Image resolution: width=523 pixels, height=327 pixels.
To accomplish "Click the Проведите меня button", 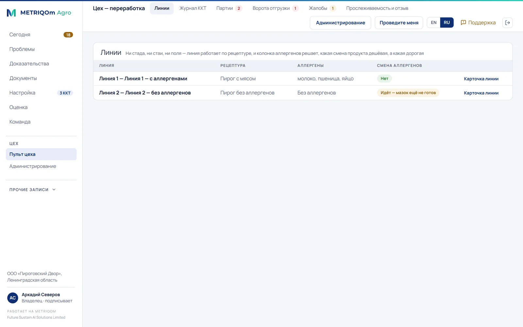I will click(399, 23).
